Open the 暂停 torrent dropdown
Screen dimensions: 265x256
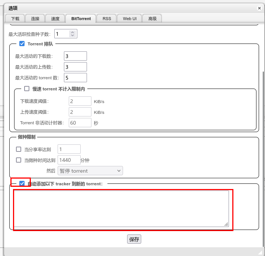click(90, 171)
